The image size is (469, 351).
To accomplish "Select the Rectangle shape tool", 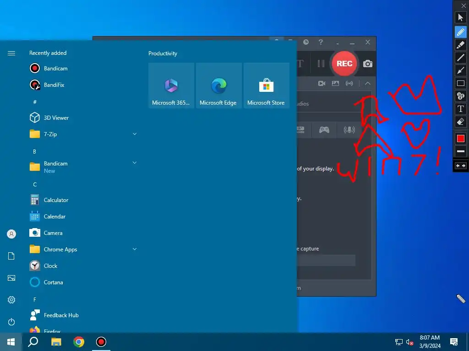I will (x=461, y=83).
